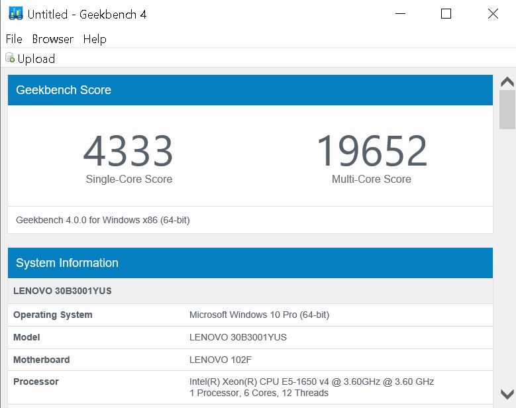Open the Browser menu
516x408 pixels.
pos(52,39)
